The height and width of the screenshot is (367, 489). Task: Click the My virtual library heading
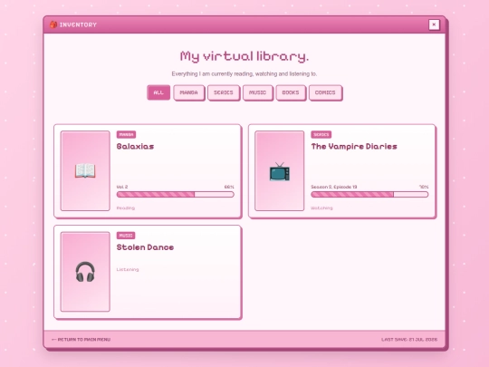pos(244,56)
